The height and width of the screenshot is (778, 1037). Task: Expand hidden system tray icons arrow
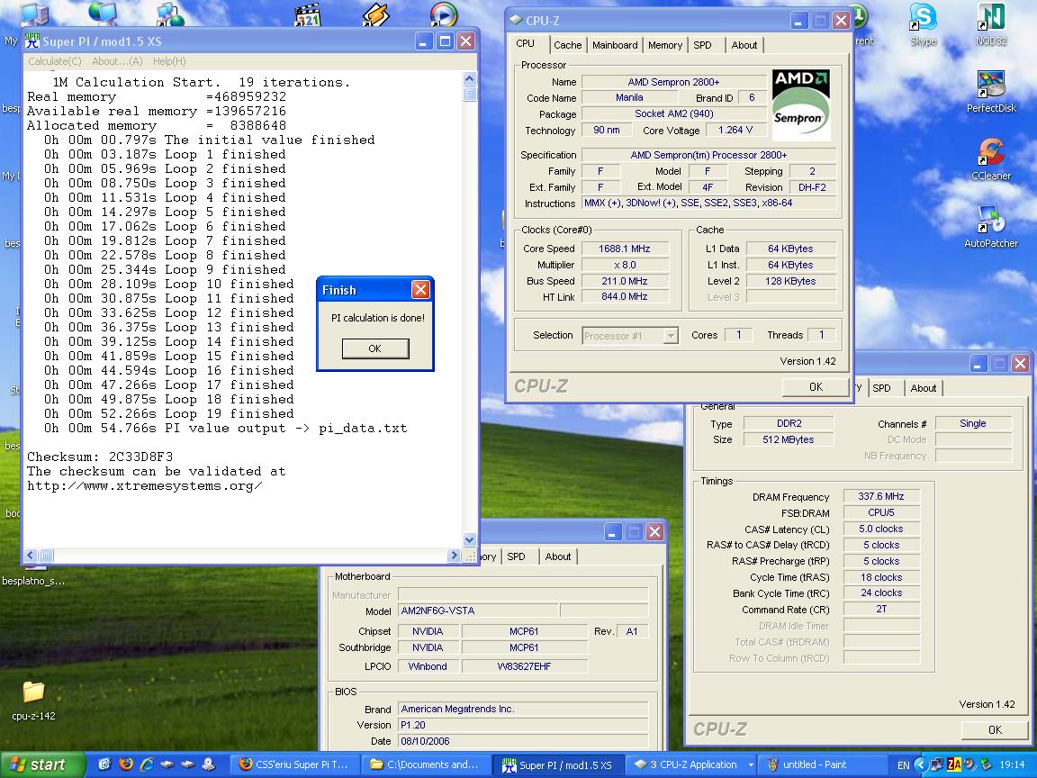(921, 764)
